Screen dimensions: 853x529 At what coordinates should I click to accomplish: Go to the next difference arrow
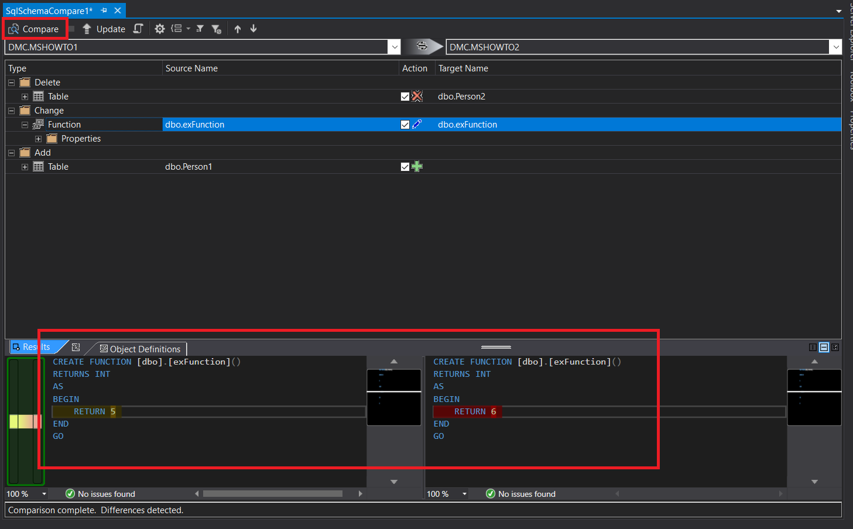[x=253, y=29]
